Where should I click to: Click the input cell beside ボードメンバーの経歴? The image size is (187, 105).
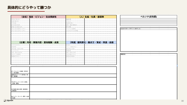pos(73,70)
